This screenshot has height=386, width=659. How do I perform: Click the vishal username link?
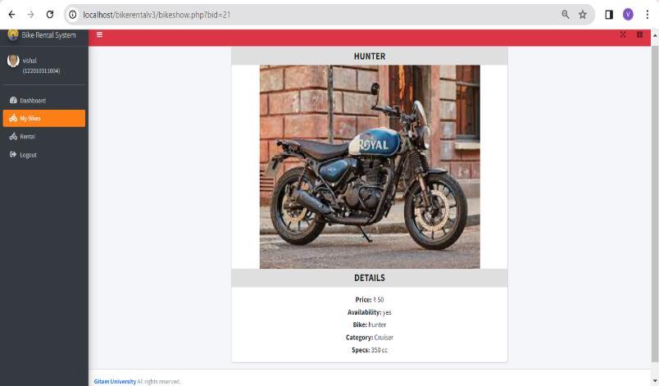(x=30, y=61)
